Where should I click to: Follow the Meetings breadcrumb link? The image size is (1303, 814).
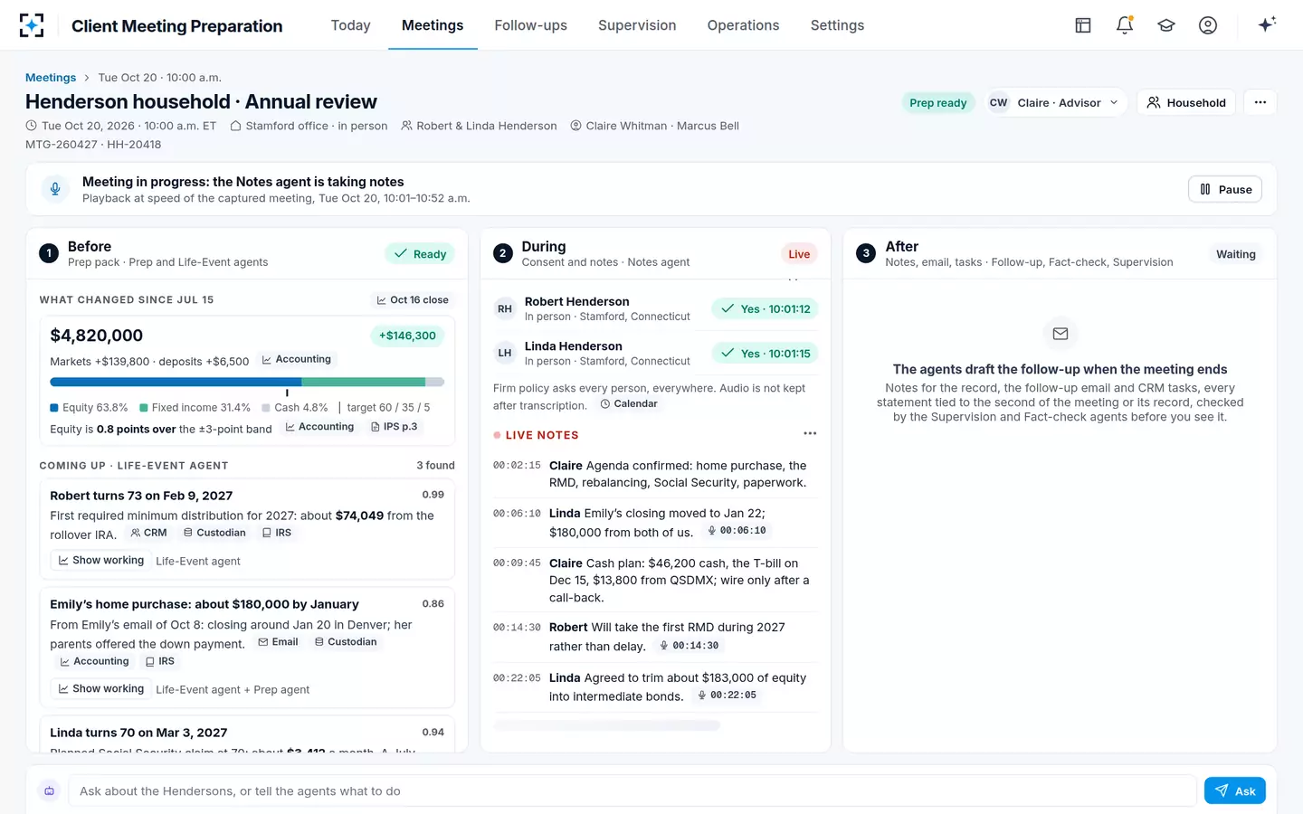click(51, 78)
